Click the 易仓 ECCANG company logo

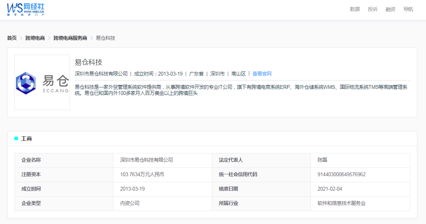[42, 82]
